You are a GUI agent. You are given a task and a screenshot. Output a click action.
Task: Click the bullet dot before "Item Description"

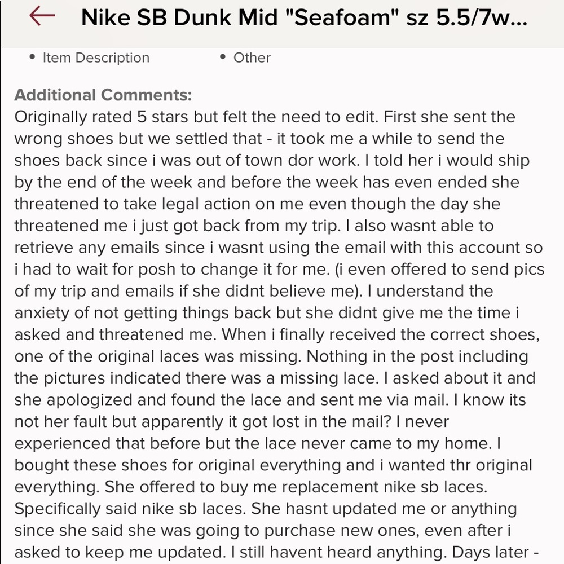point(32,58)
